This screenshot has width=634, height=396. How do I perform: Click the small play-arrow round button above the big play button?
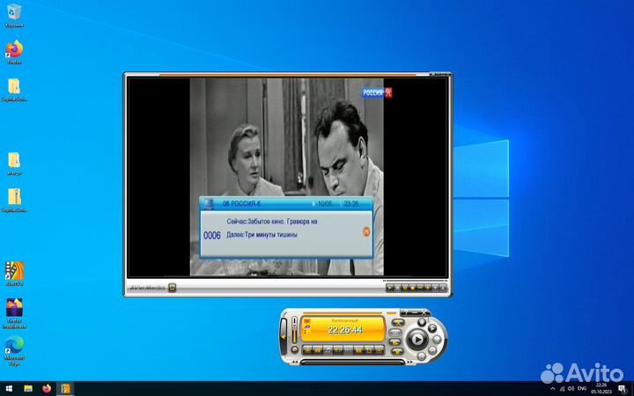(x=431, y=328)
